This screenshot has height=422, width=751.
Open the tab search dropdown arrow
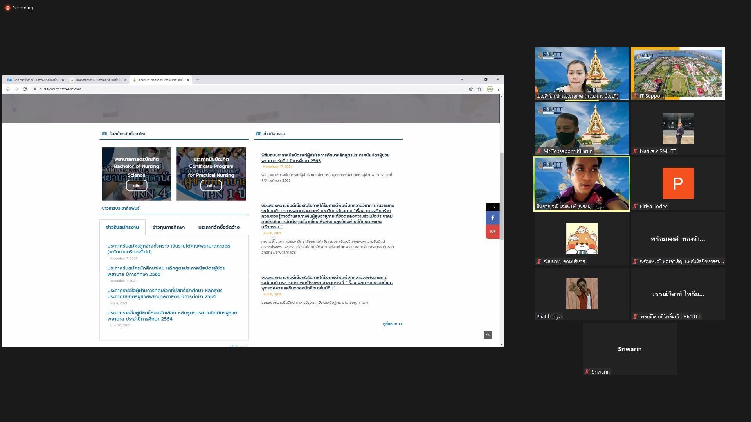462,79
